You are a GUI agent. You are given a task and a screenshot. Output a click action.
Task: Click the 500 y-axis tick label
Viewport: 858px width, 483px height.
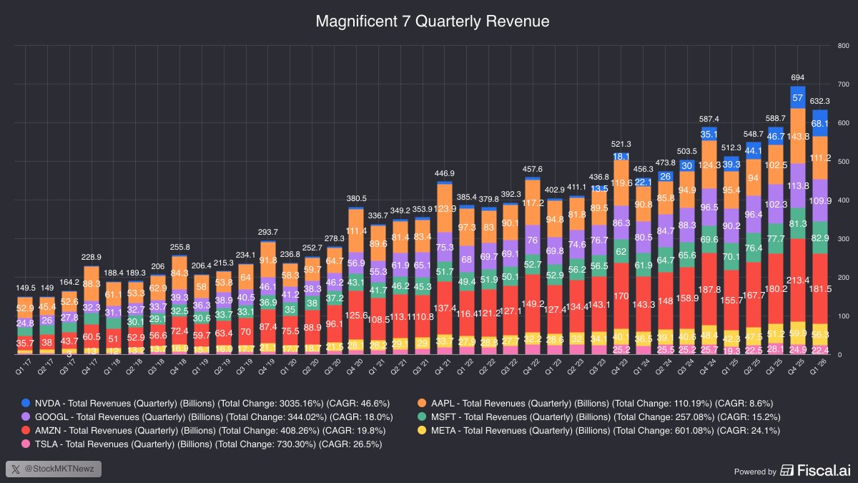pyautogui.click(x=843, y=162)
